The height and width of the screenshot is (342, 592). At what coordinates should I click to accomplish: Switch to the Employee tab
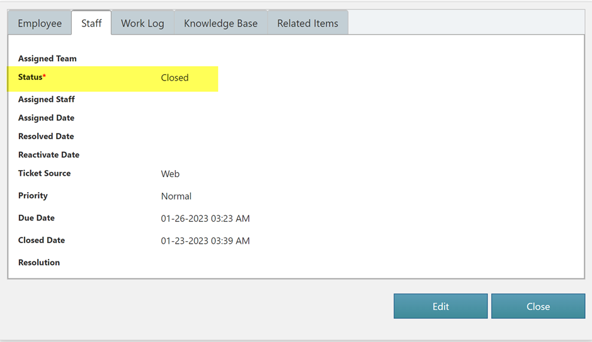[x=40, y=23]
